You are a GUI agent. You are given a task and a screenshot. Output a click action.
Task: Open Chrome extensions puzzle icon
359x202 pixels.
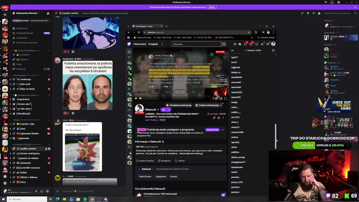point(256,32)
